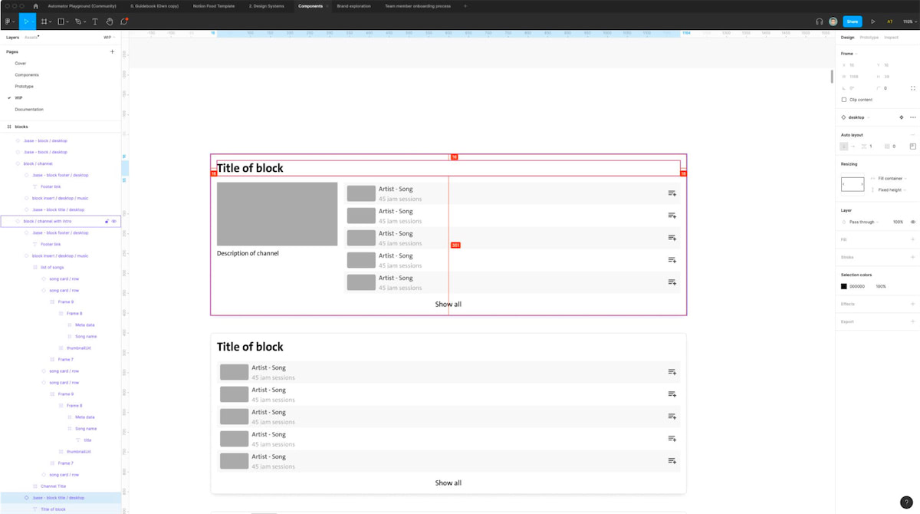The width and height of the screenshot is (920, 514).
Task: Toggle visibility of block / channel with intro layer
Action: (x=114, y=221)
